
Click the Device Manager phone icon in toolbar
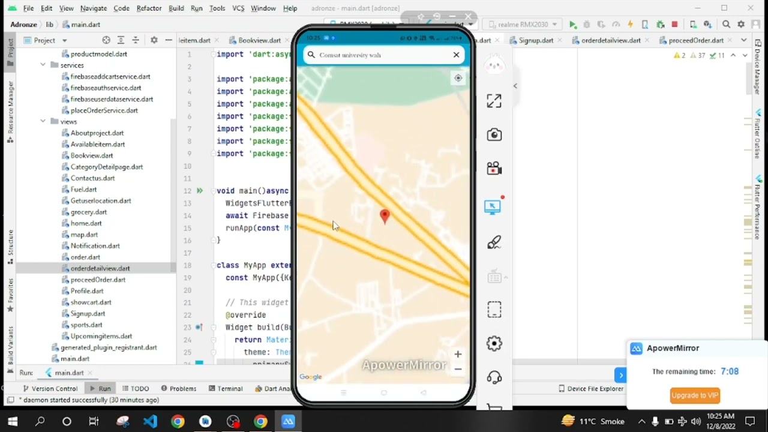coord(693,25)
